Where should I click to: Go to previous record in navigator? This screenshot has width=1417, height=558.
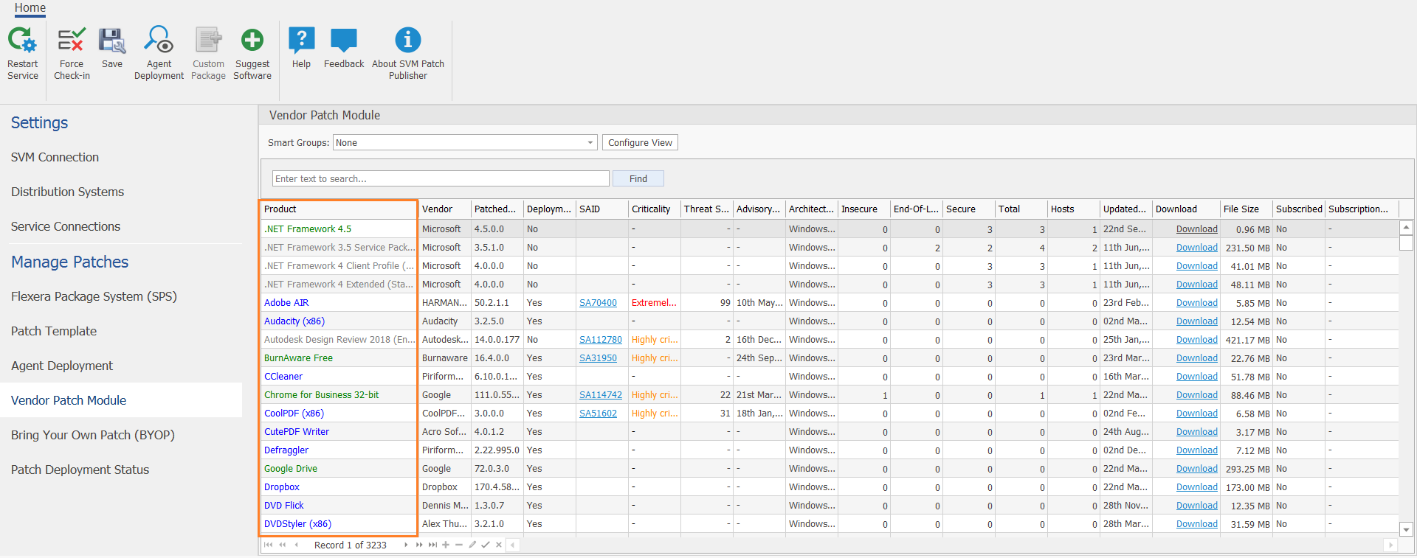[x=296, y=545]
